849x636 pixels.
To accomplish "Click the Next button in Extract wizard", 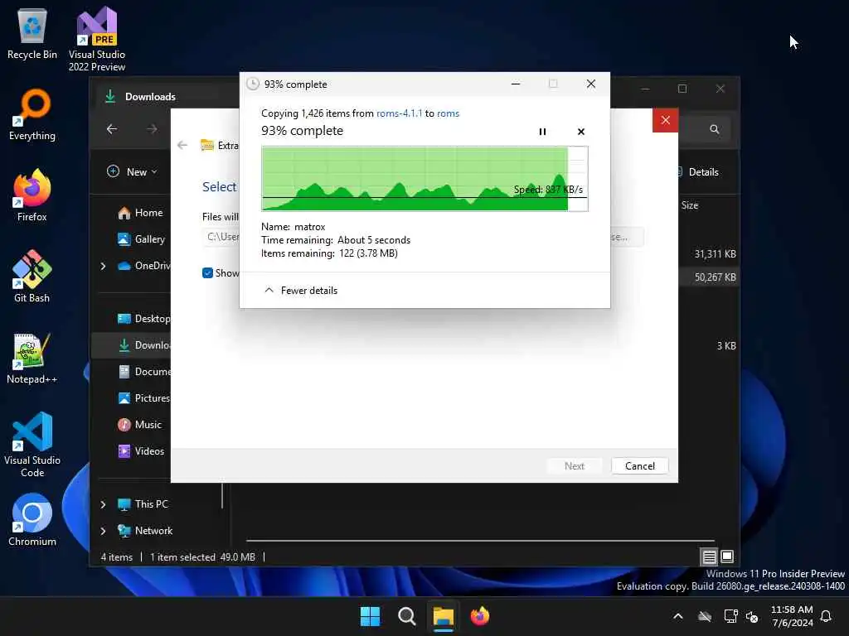I will [574, 465].
